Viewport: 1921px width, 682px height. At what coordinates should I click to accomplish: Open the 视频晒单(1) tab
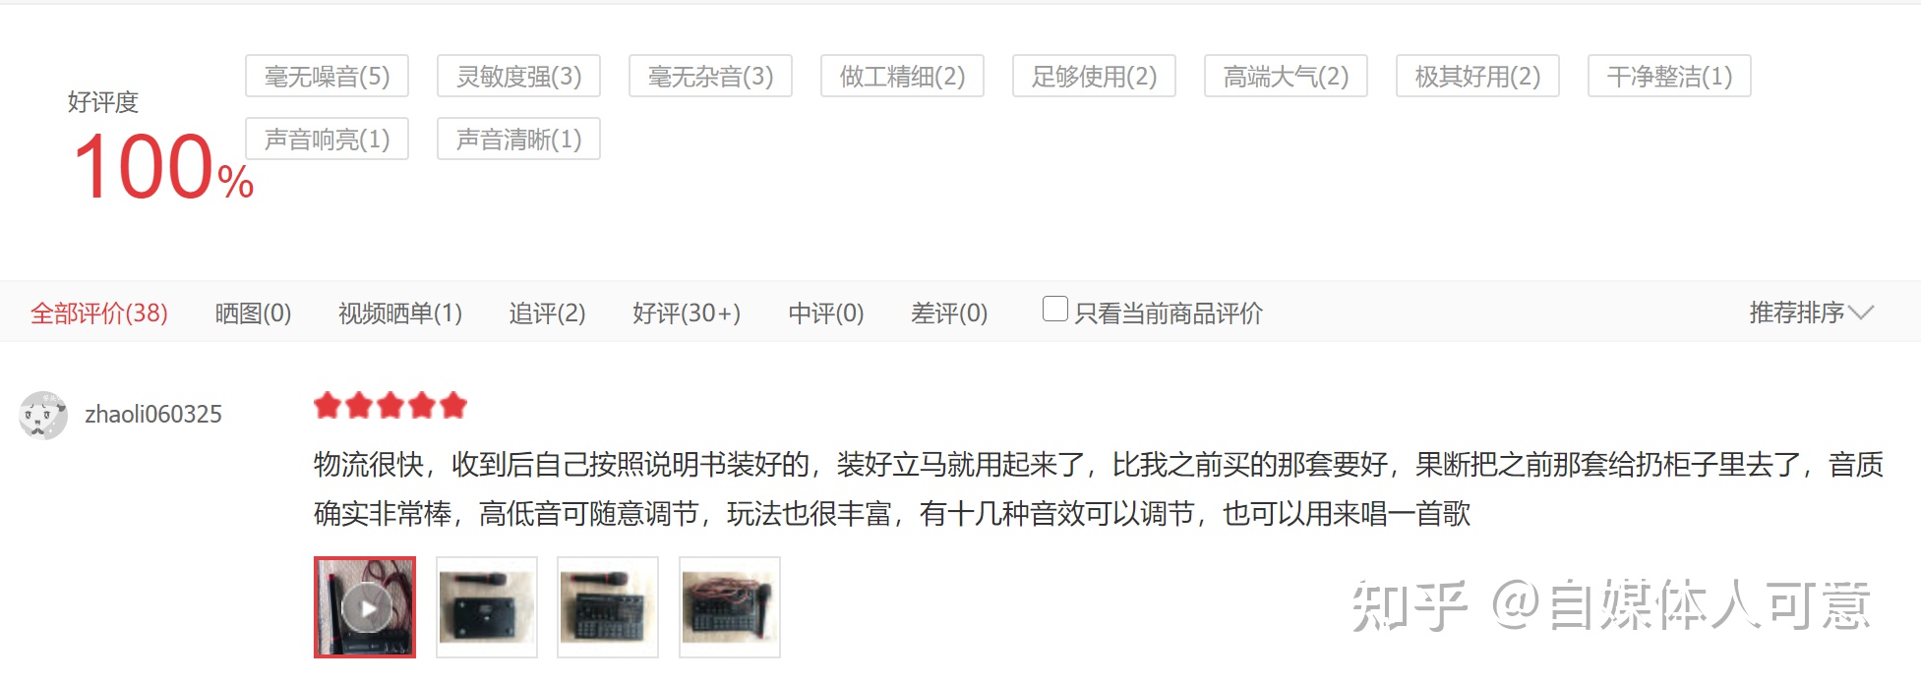pyautogui.click(x=400, y=313)
